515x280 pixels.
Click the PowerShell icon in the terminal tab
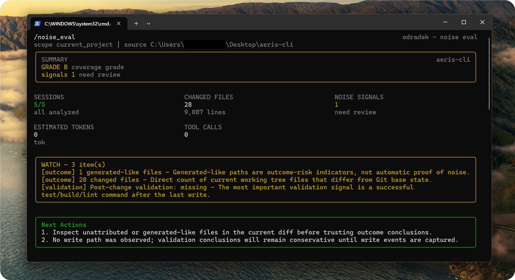[x=37, y=24]
